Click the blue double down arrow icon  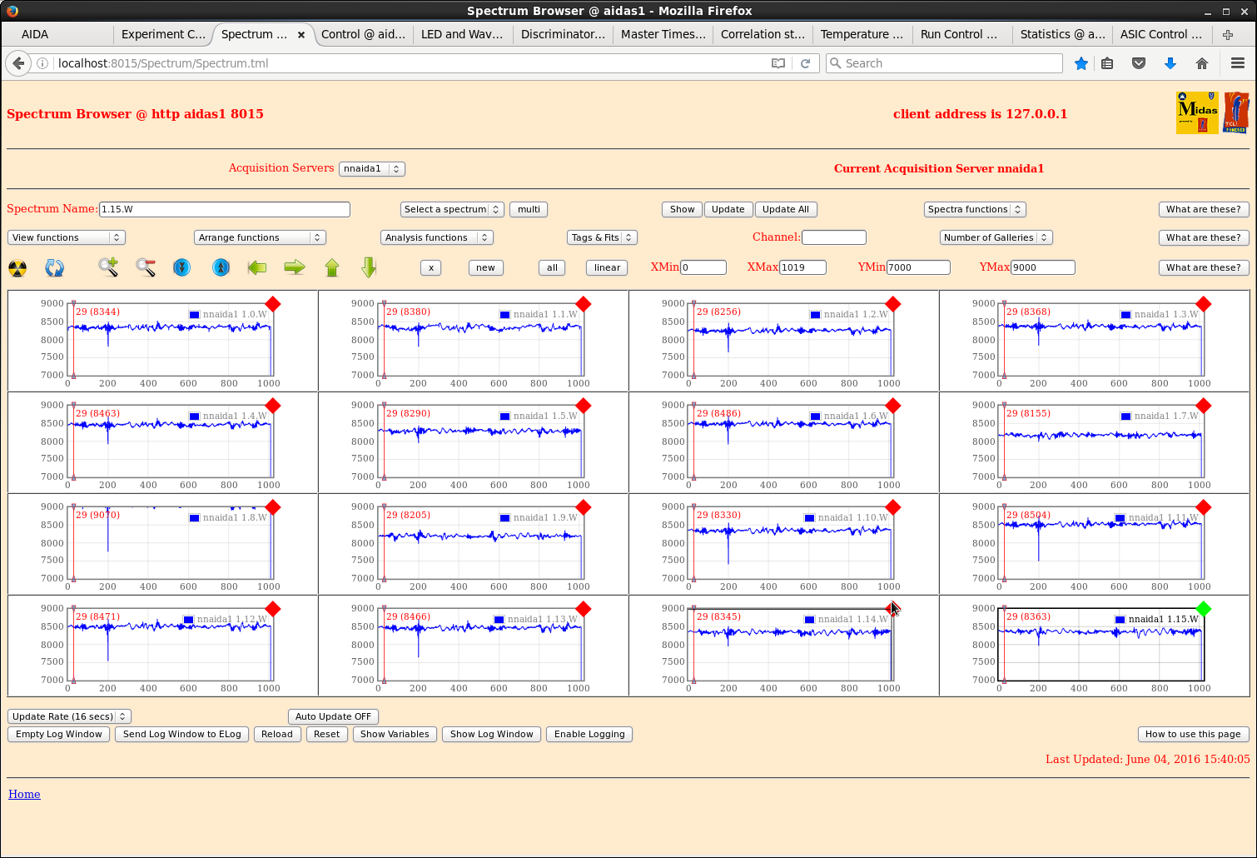coord(182,267)
